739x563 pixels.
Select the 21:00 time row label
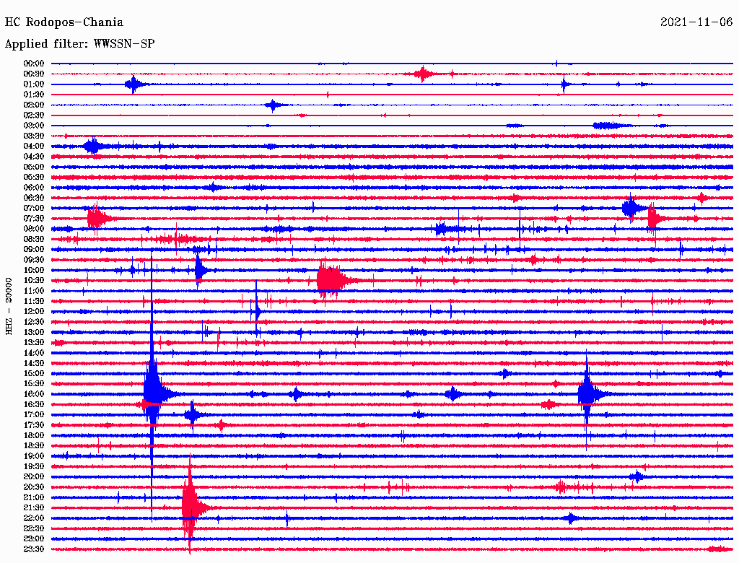(x=34, y=497)
